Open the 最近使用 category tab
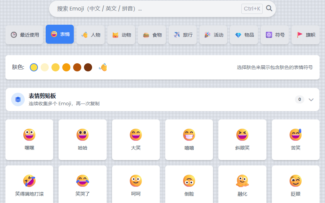 (x=24, y=35)
